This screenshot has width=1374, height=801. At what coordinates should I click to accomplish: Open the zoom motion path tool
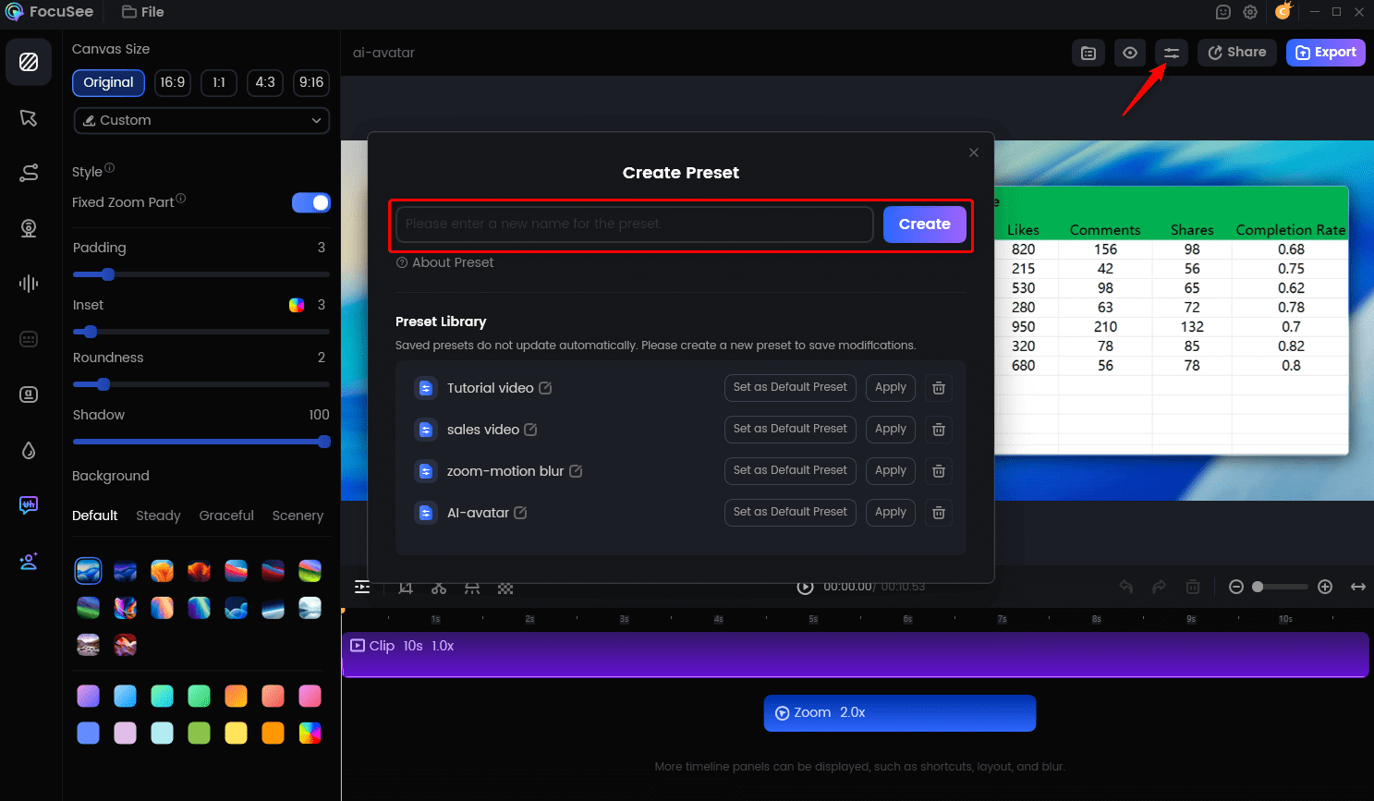[29, 173]
